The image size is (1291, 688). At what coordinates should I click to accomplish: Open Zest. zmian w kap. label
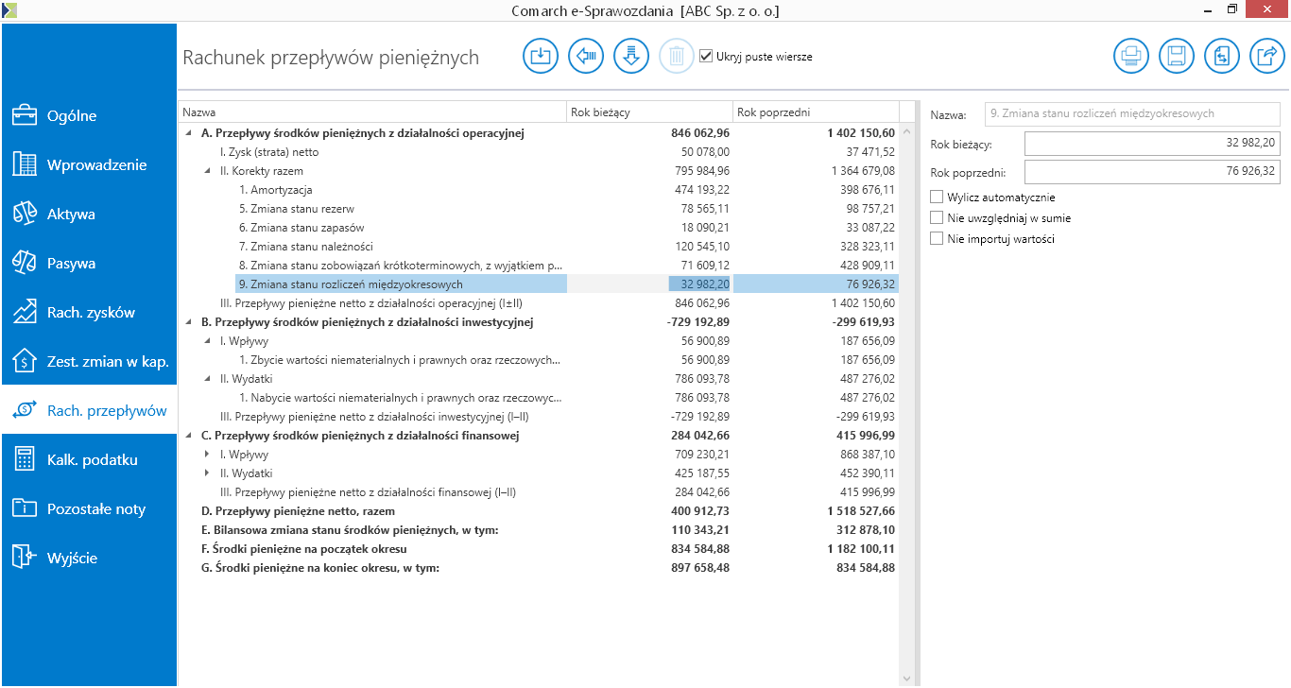pyautogui.click(x=108, y=362)
